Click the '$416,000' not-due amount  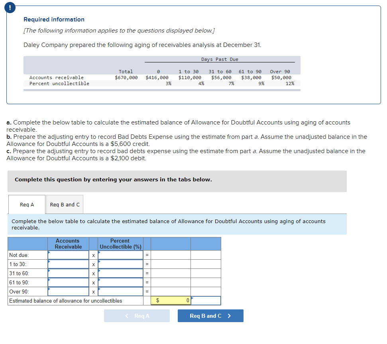pos(157,78)
